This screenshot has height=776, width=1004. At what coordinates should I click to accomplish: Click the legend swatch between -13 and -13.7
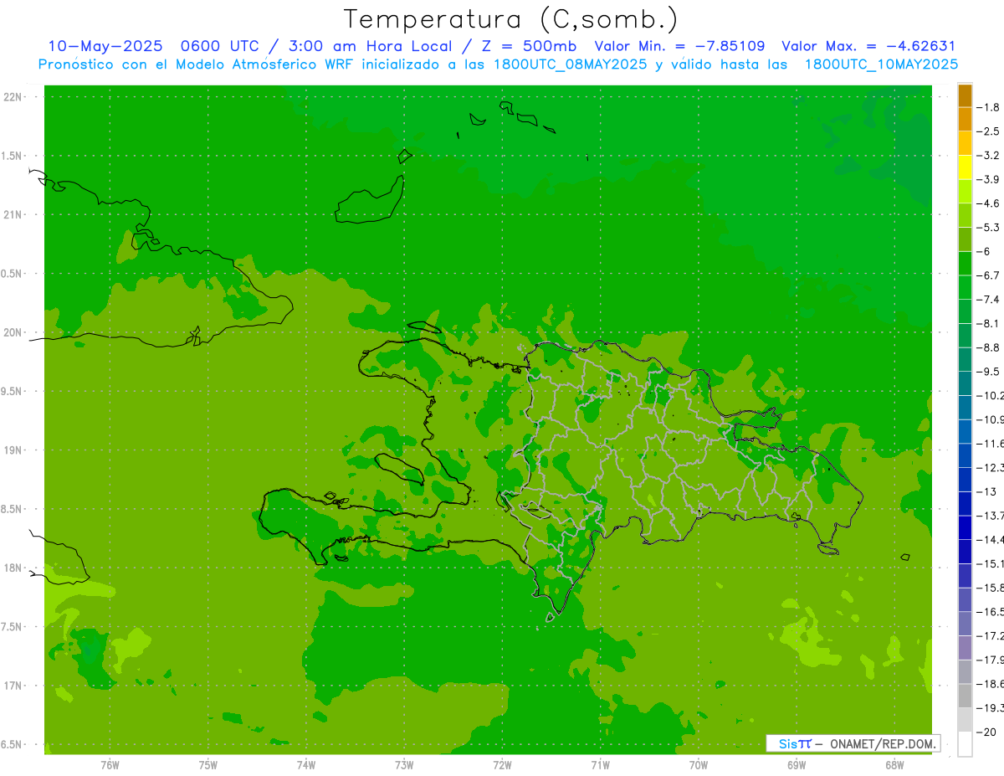[x=965, y=503]
